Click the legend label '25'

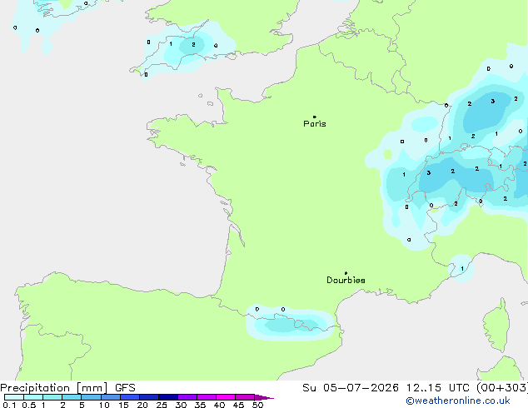pyautogui.click(x=162, y=405)
